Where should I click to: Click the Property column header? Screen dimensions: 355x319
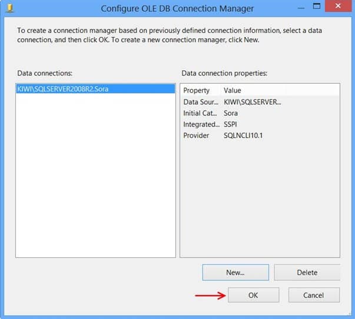click(197, 91)
